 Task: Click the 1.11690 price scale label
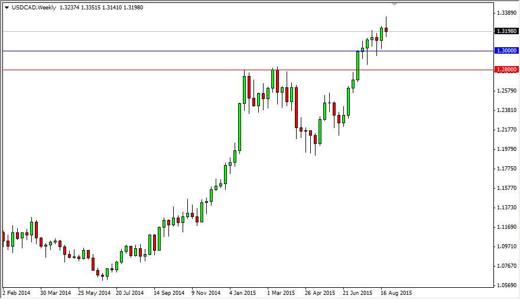(507, 227)
